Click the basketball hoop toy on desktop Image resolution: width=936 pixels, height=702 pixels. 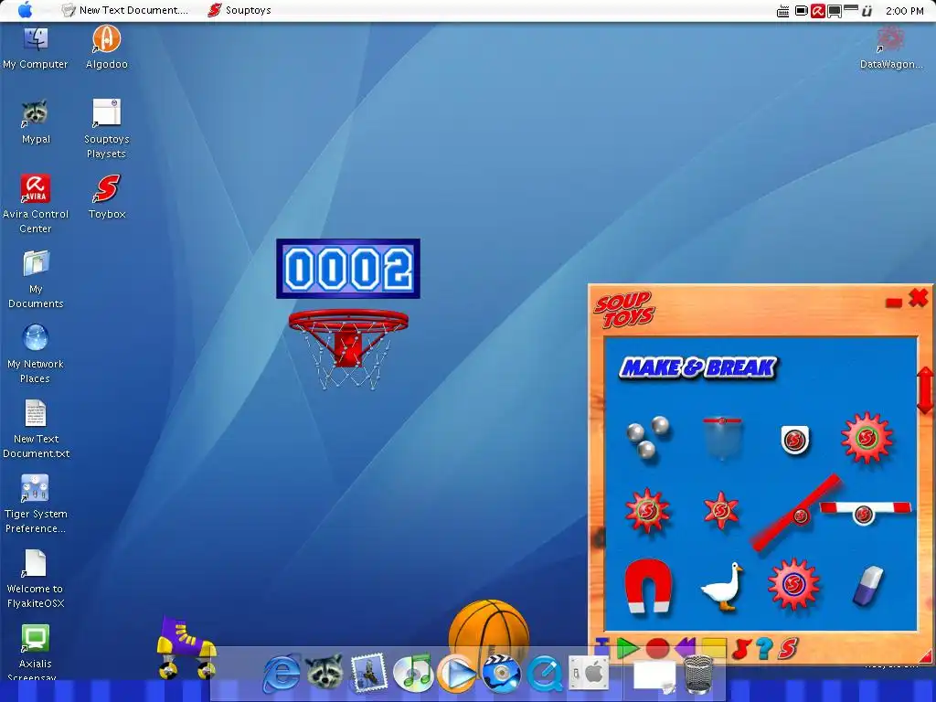[348, 349]
